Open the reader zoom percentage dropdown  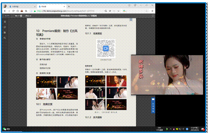pos(7,16)
